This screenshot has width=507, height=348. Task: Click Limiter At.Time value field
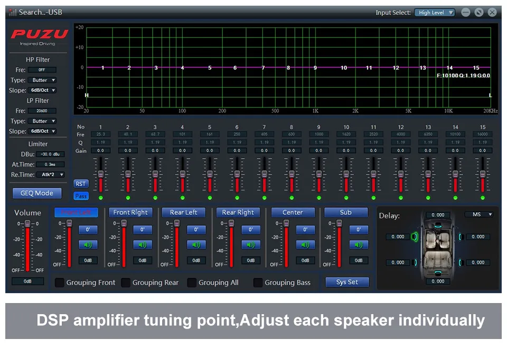point(51,164)
